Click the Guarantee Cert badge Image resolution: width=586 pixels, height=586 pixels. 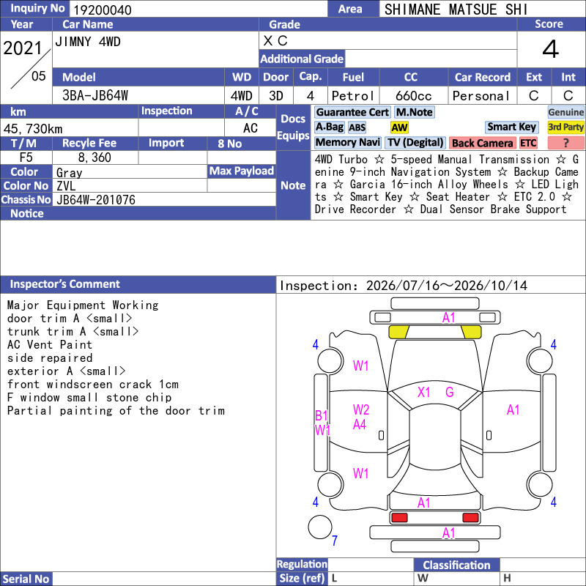coord(352,112)
